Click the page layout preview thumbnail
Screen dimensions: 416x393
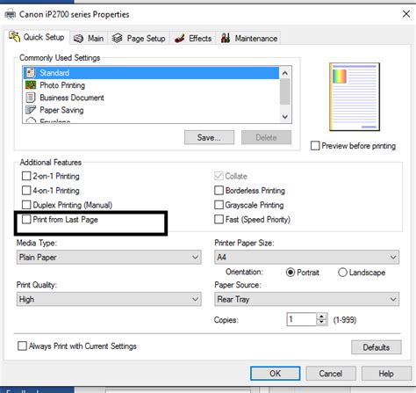(355, 97)
